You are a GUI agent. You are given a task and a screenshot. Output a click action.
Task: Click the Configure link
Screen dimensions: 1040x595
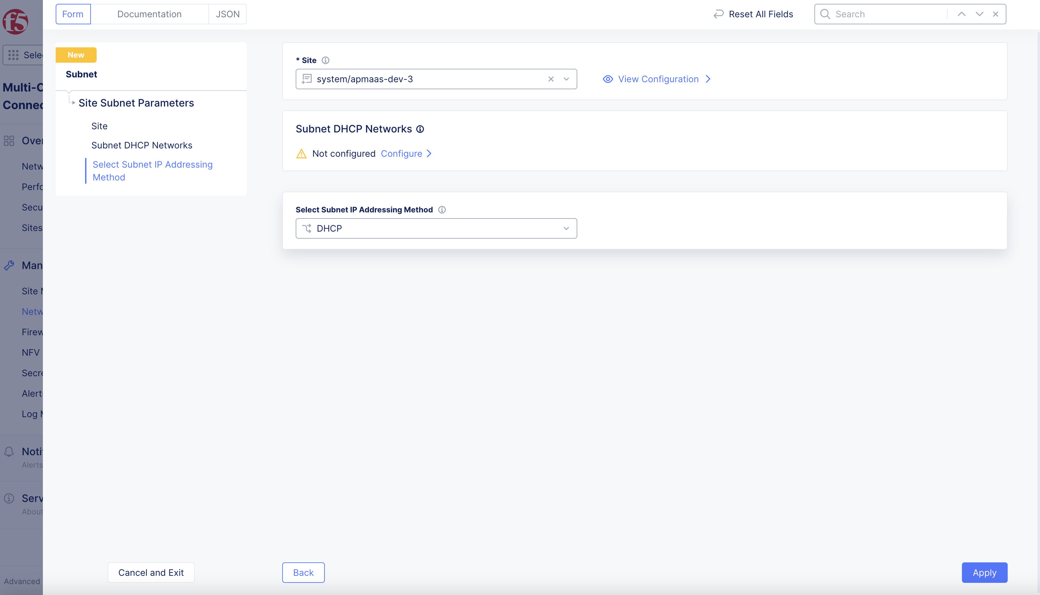click(x=402, y=154)
